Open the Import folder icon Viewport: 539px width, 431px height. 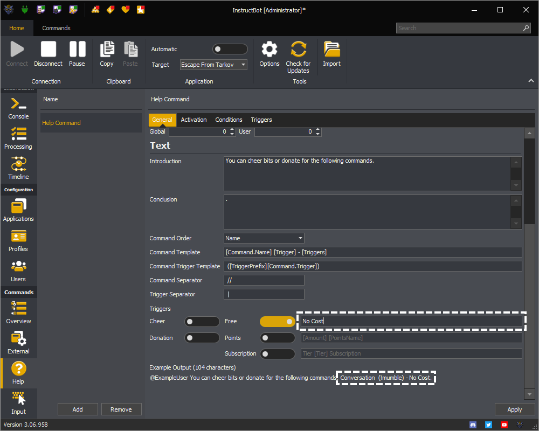click(331, 54)
